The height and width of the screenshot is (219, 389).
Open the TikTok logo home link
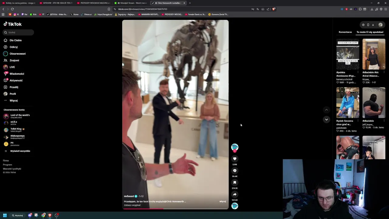[12, 24]
